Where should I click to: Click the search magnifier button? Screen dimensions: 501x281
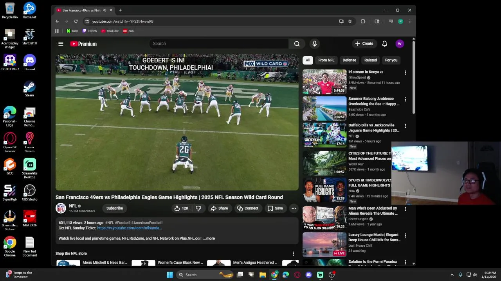[x=297, y=44]
